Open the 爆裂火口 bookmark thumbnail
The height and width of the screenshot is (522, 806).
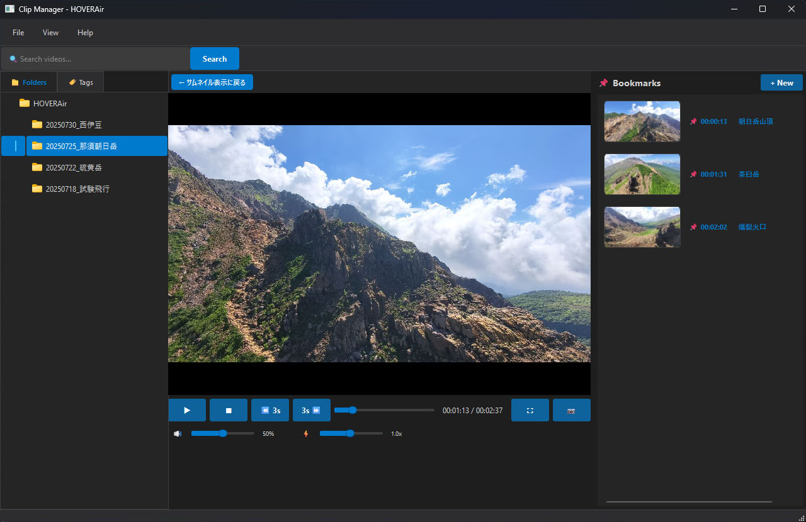tap(642, 227)
